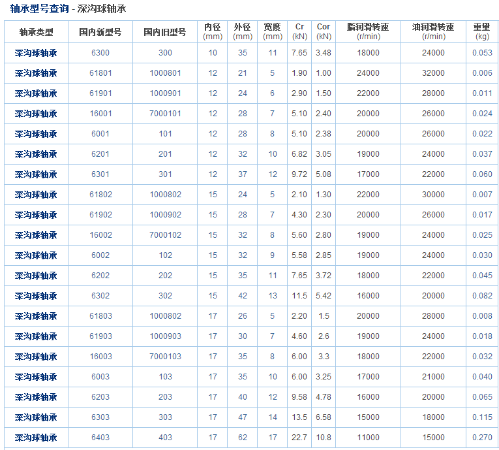Open the 深沟球轴承 link in row 6202

click(x=36, y=276)
